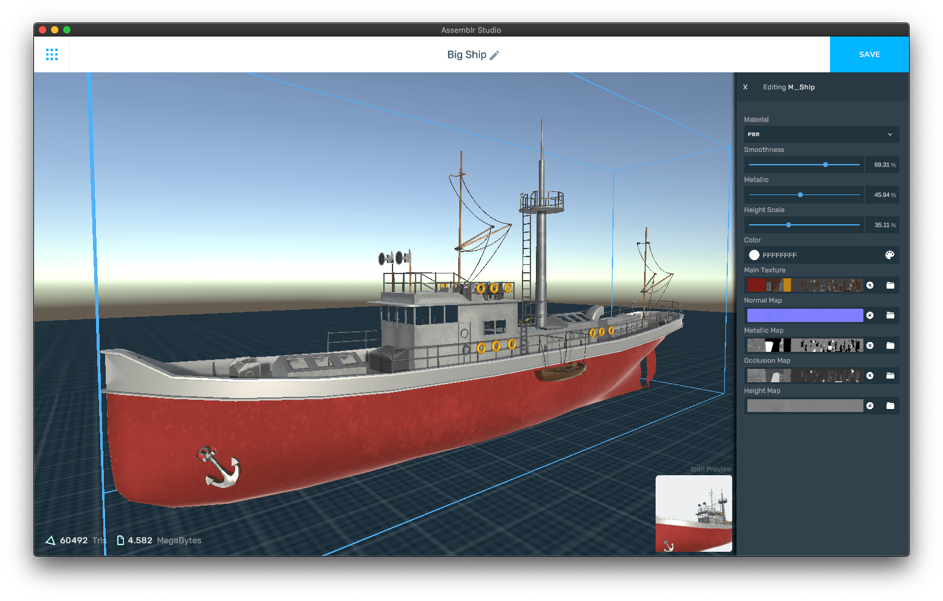This screenshot has width=943, height=601.
Task: Select the Metallic Map thumbnail
Action: [x=804, y=345]
